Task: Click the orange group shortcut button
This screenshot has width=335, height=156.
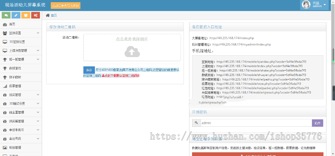Action: point(26,15)
